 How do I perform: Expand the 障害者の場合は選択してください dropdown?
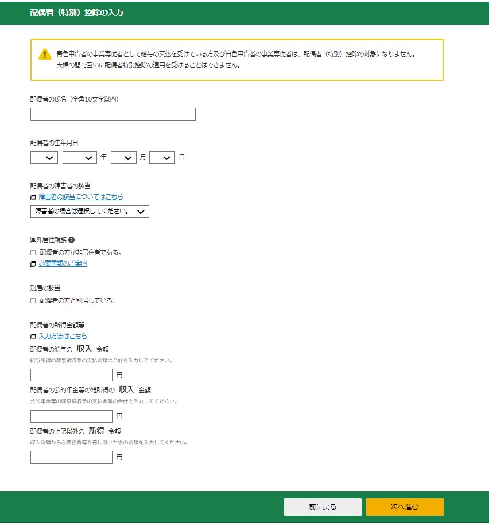pos(90,212)
